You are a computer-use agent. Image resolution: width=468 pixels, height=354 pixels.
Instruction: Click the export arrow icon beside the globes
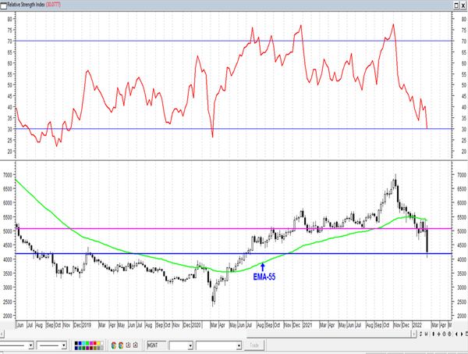point(129,345)
